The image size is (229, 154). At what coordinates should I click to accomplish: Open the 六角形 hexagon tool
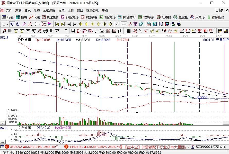pos(197,17)
